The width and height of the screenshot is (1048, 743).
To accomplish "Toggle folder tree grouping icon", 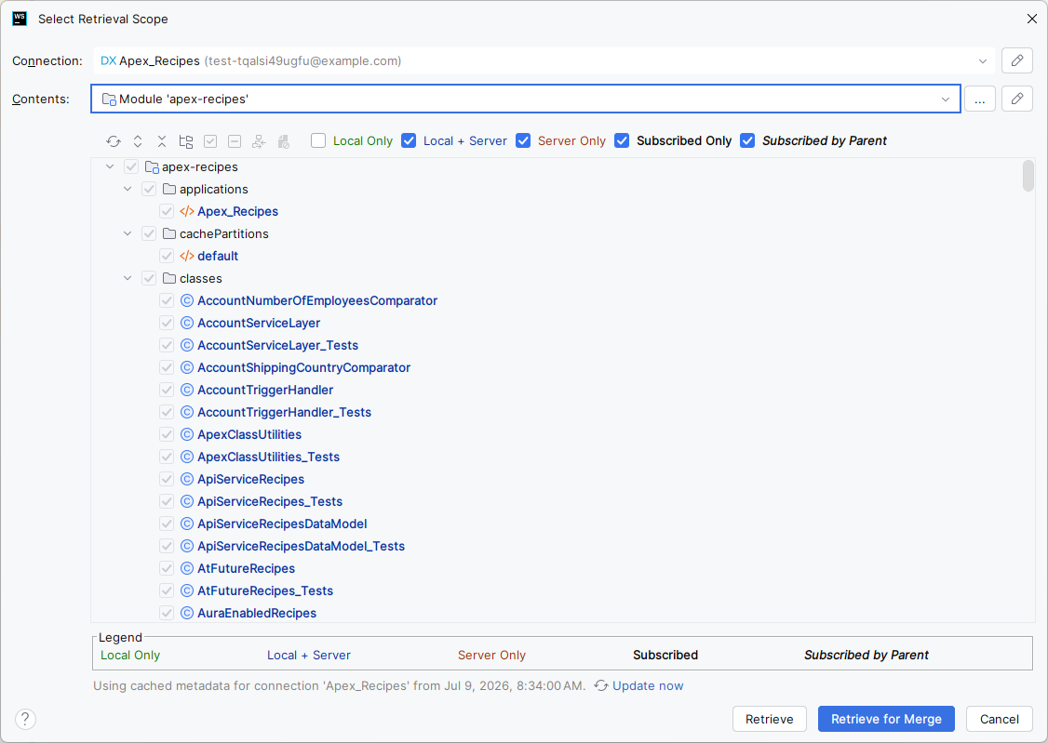I will [x=186, y=140].
